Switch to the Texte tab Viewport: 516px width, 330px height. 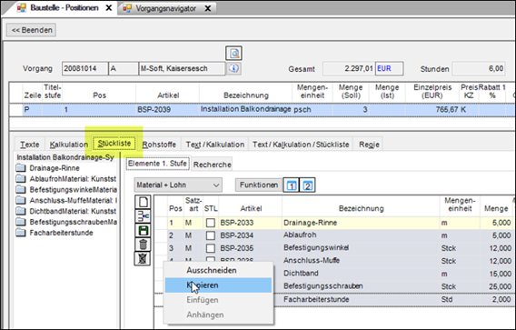30,145
